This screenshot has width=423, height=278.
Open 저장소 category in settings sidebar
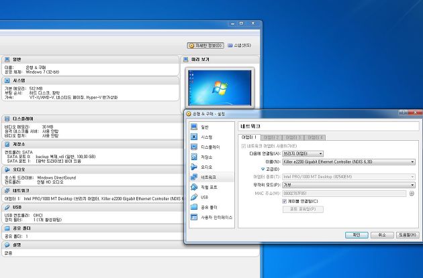coord(211,157)
